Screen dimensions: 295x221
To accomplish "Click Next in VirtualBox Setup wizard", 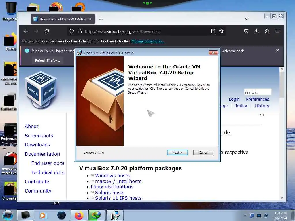I will 177,153.
